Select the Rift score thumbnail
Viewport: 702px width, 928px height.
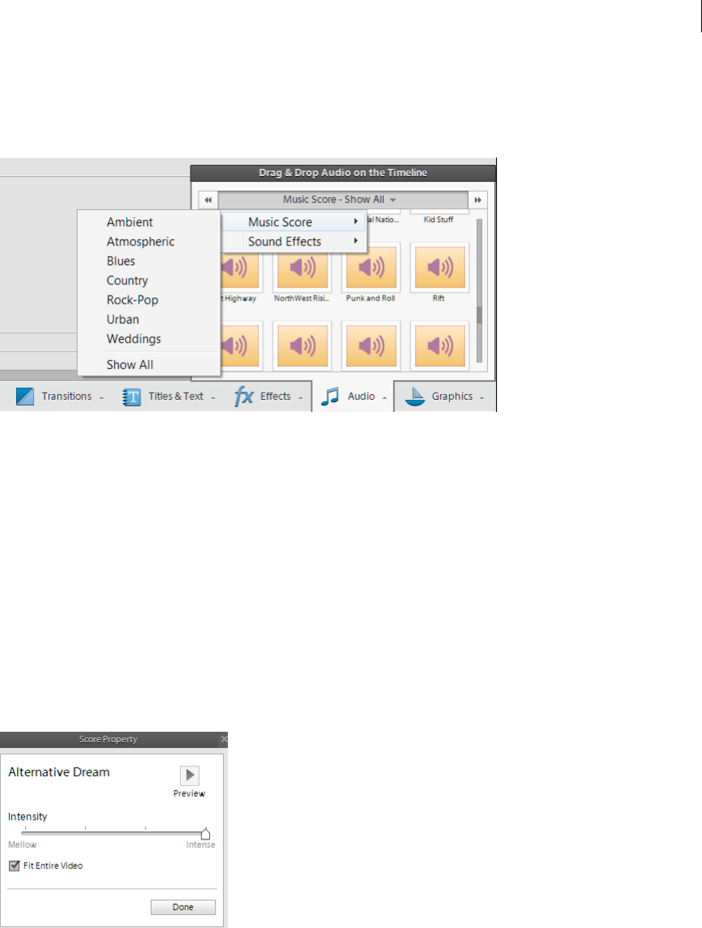click(x=439, y=267)
